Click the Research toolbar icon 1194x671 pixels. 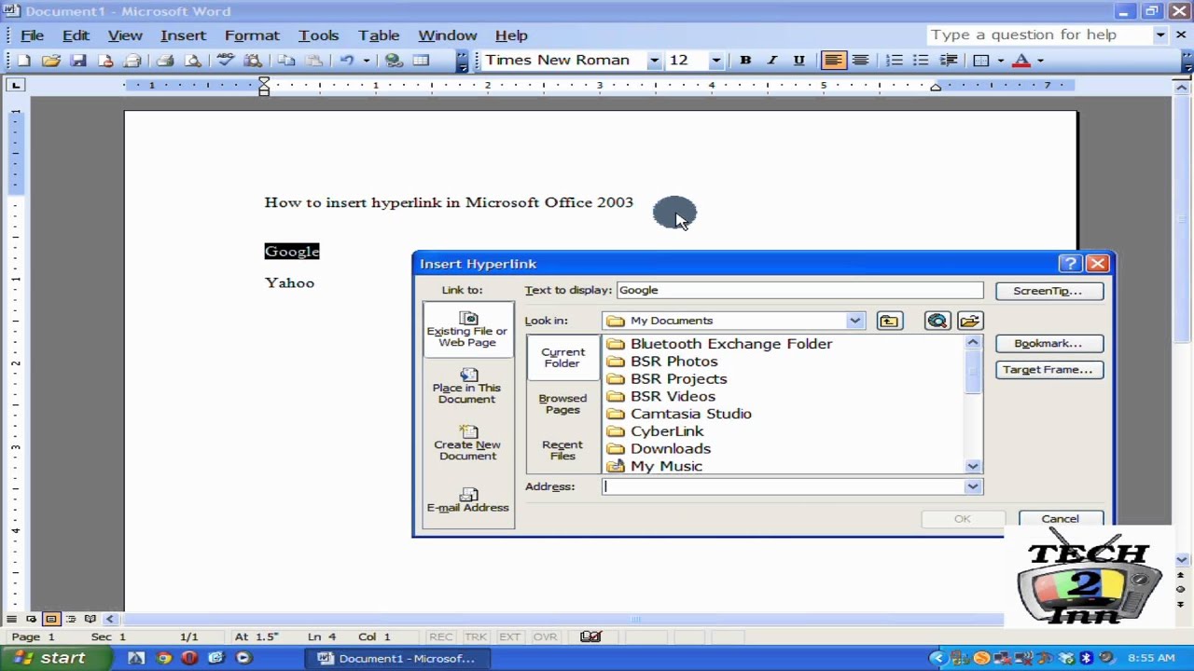[x=253, y=61]
